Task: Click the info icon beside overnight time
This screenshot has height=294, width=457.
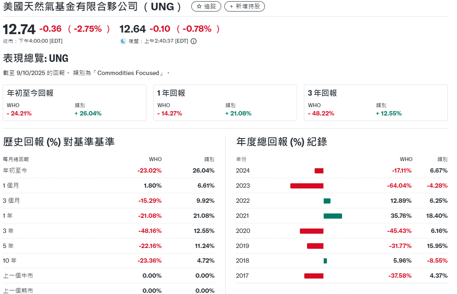Action: 194,41
